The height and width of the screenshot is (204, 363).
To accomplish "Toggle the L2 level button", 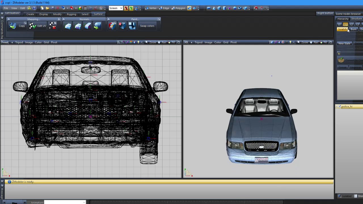I will pos(352,25).
